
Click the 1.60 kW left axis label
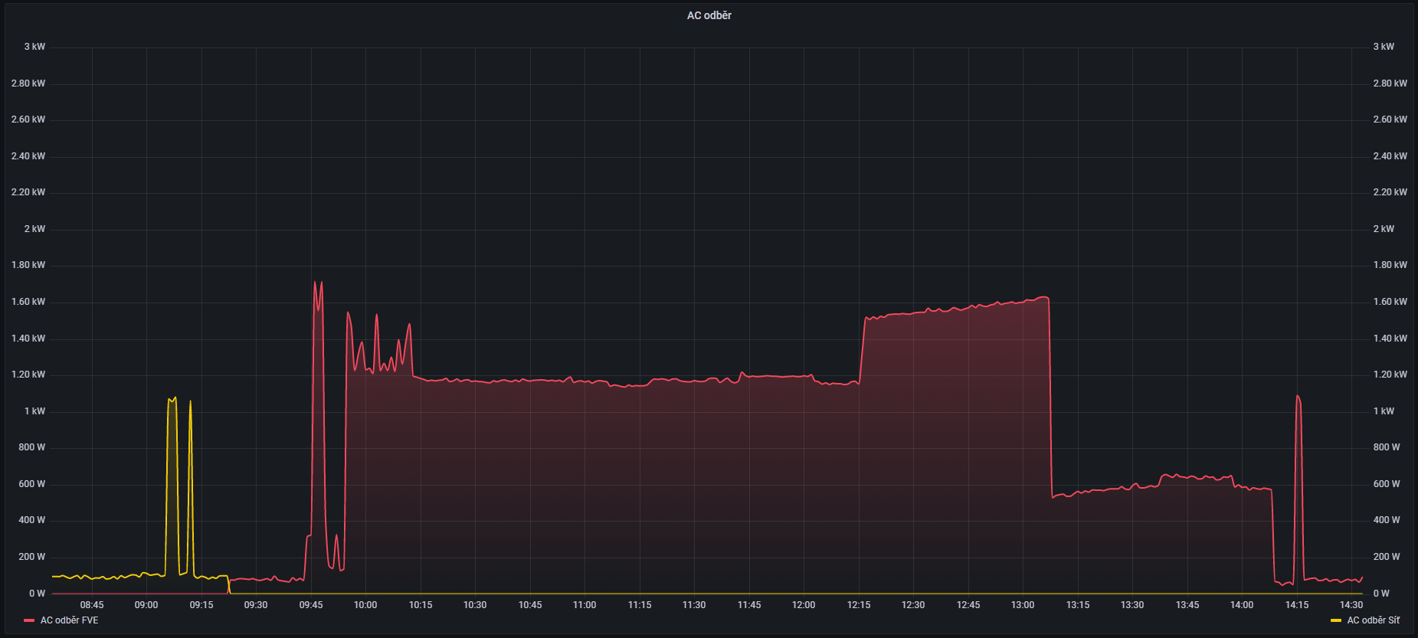[28, 302]
